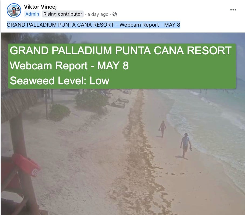Click the 'GRAND PALLADIUM PUNTA CANA RESORT' banner heading

(121, 51)
